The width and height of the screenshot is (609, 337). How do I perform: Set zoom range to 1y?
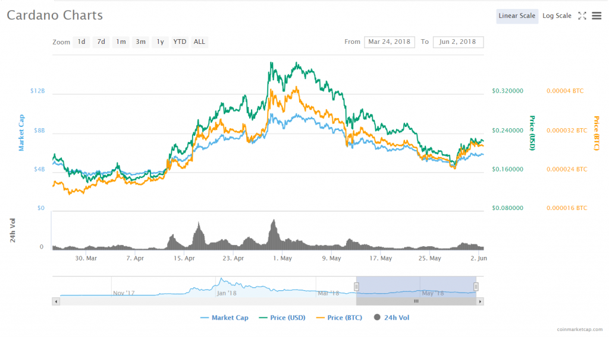(x=160, y=42)
